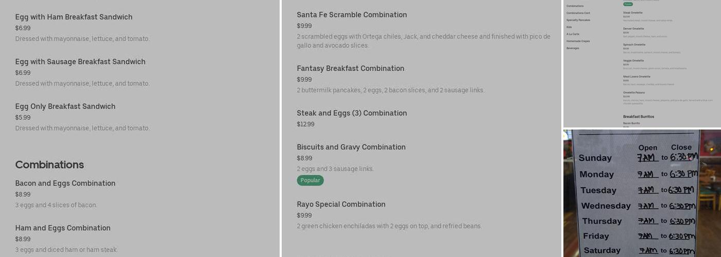Open Egg with Ham Breakfast Sandwich item
Viewport: 721px width, 257px height.
(x=74, y=17)
